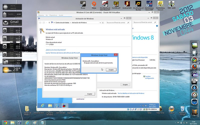Click 'Ver los detalles en Activación de Windows'
Viewport: 200px width, 125px height.
click(131, 93)
